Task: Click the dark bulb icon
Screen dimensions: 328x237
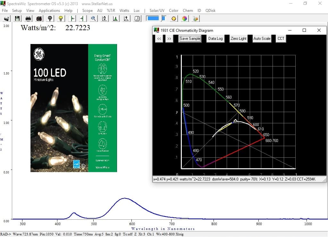Action: 50,18
